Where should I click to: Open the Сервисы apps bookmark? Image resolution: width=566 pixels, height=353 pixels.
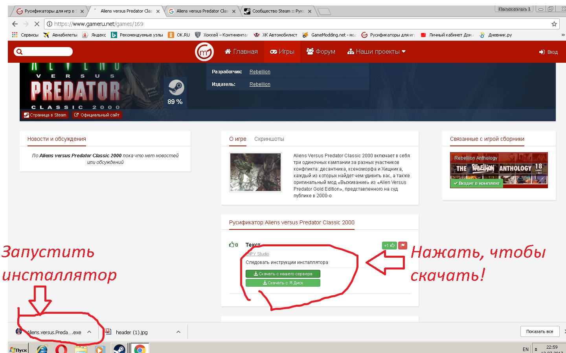click(x=25, y=35)
